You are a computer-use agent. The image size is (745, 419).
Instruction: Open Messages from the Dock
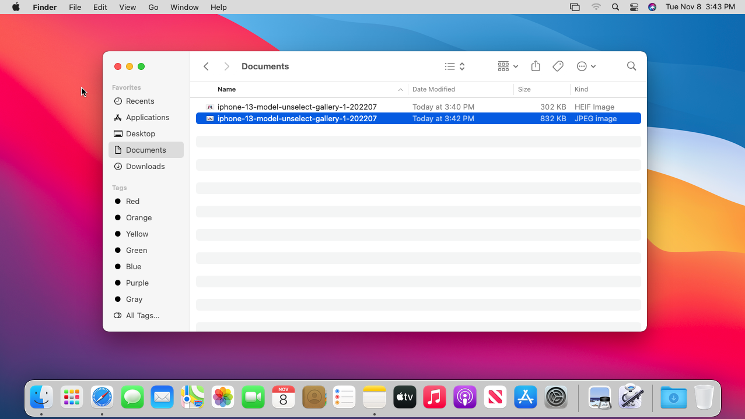[132, 397]
